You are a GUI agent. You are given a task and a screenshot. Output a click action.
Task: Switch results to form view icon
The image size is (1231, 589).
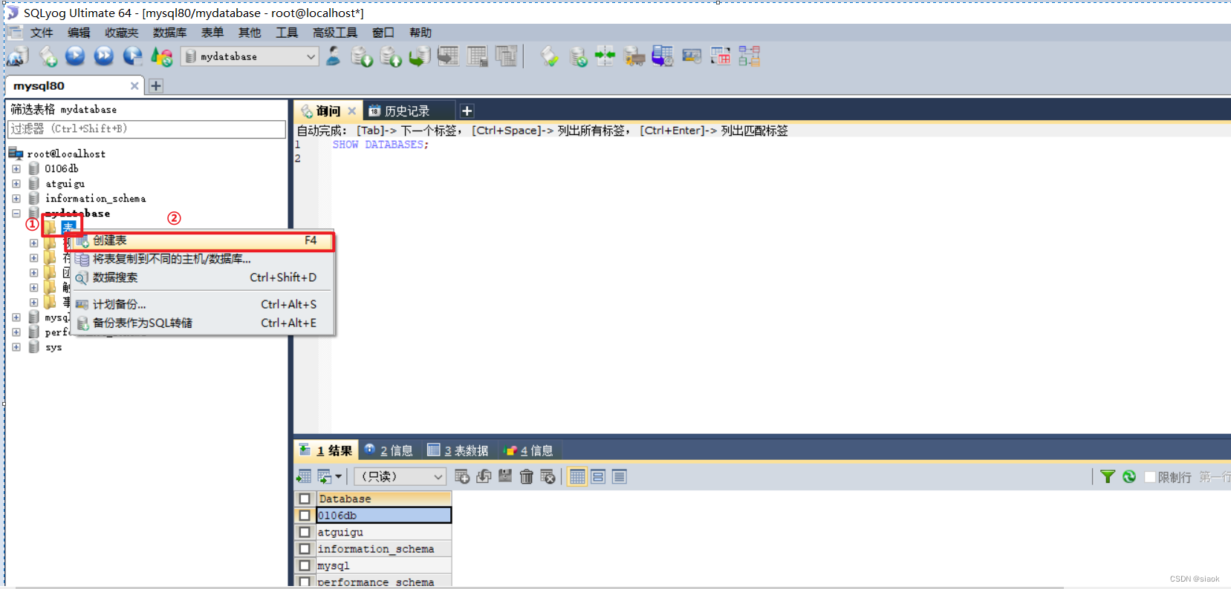pos(598,476)
